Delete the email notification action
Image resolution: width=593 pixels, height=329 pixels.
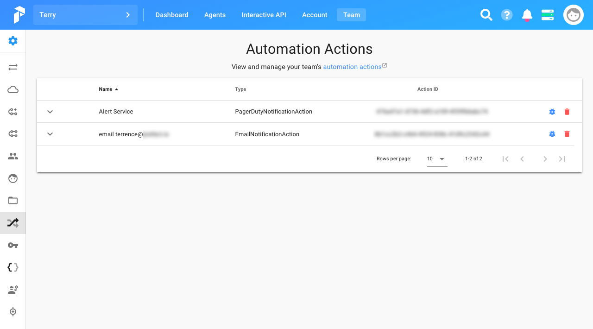pyautogui.click(x=567, y=134)
